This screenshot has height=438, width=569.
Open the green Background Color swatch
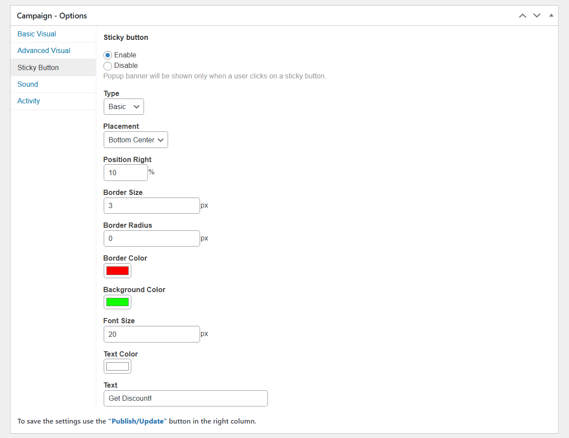(x=117, y=302)
